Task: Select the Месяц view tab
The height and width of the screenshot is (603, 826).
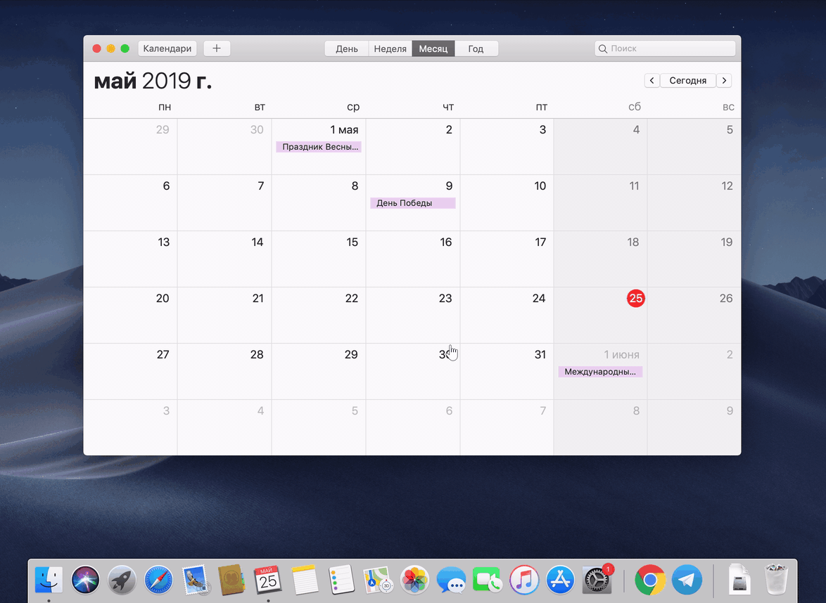Action: click(x=433, y=48)
